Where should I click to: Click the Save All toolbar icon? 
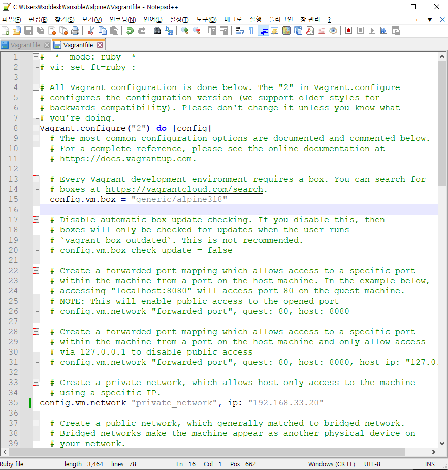pyautogui.click(x=40, y=31)
